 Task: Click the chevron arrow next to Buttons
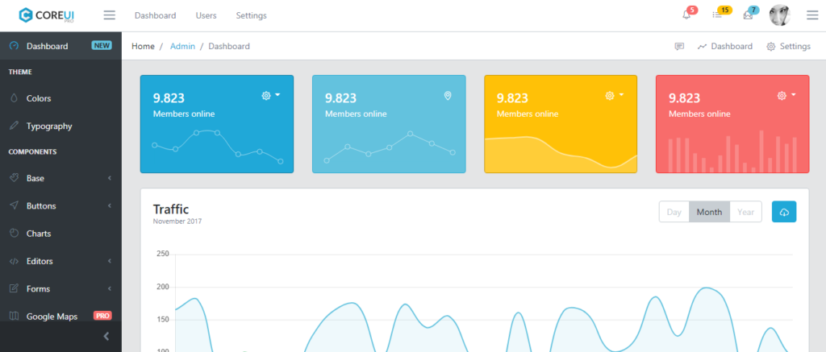point(110,205)
